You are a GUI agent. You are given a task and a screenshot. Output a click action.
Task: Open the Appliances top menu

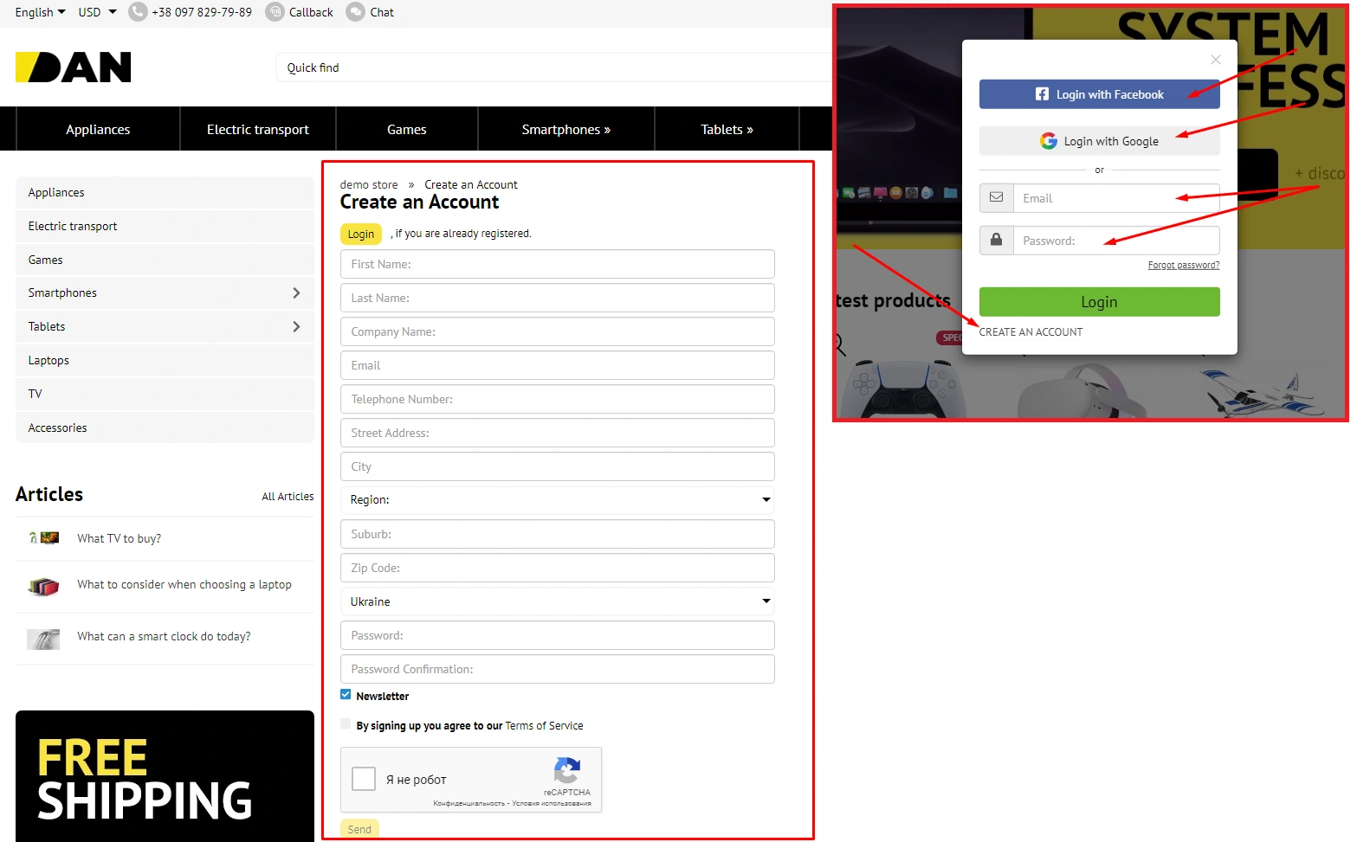98,129
